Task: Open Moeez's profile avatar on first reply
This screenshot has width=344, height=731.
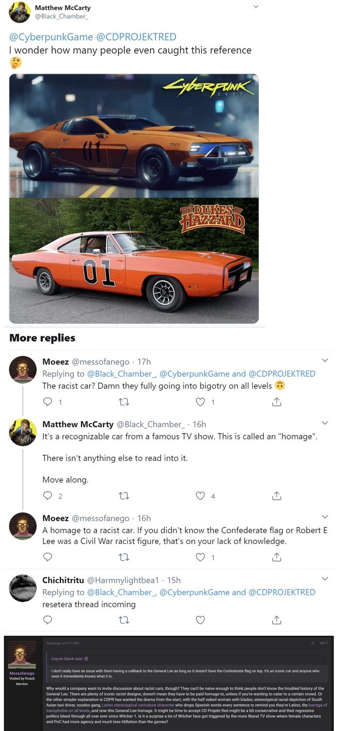Action: pyautogui.click(x=23, y=369)
